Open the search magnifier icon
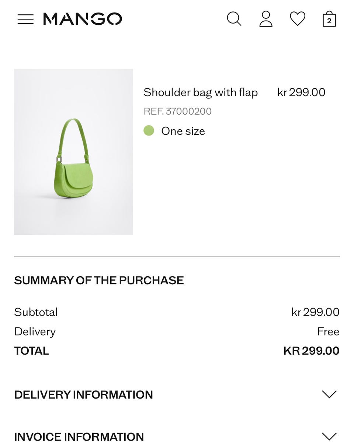354x442 pixels. pyautogui.click(x=234, y=19)
